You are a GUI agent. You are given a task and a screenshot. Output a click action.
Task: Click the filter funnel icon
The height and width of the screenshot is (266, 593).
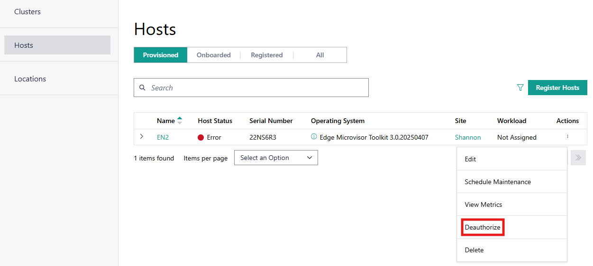(x=520, y=88)
